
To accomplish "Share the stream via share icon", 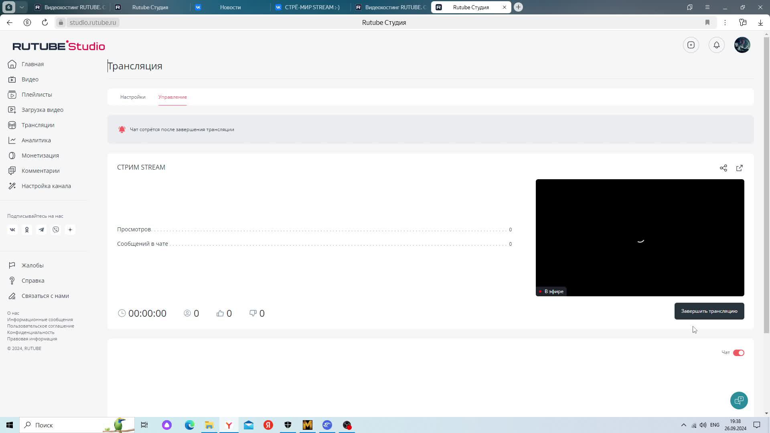I will click(x=723, y=168).
